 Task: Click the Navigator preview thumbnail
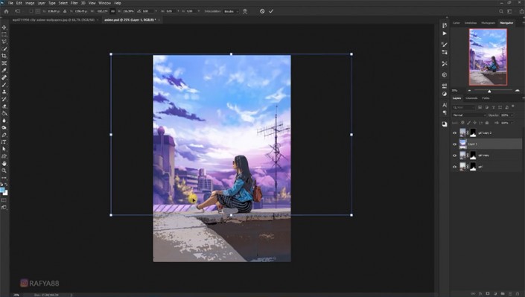click(488, 57)
